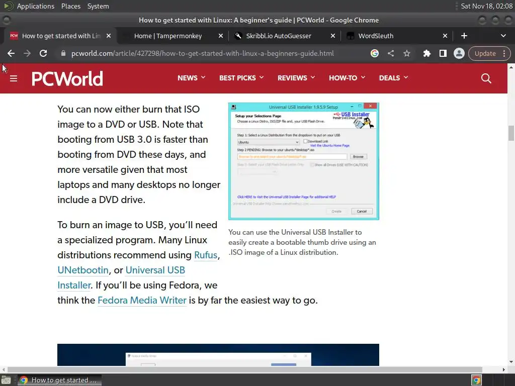Open PCWorld site search
This screenshot has width=515, height=386.
click(486, 78)
